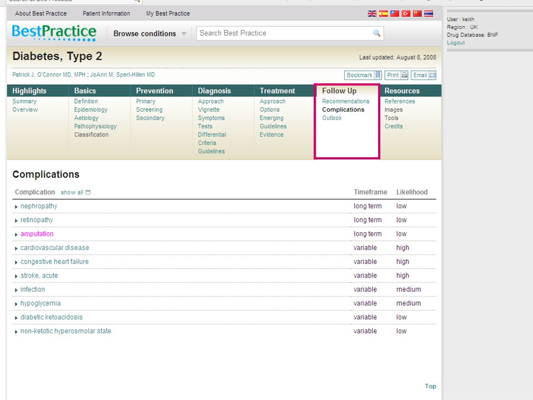Image resolution: width=533 pixels, height=400 pixels.
Task: Expand the retinopathy row arrow
Action: (16, 221)
